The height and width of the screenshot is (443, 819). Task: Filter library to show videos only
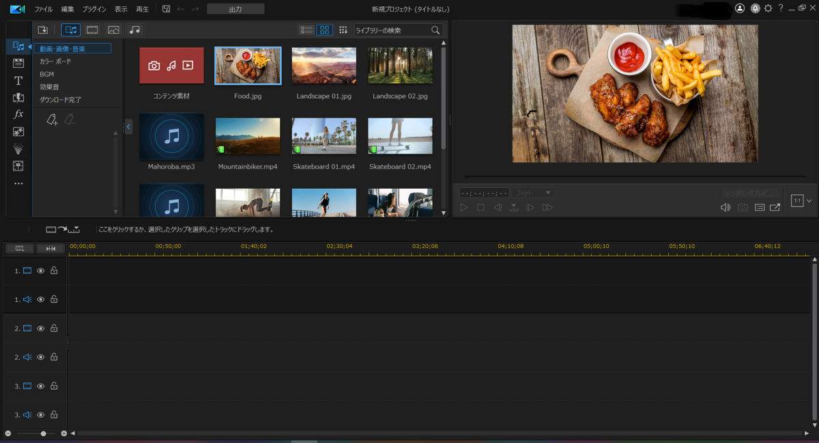(92, 30)
